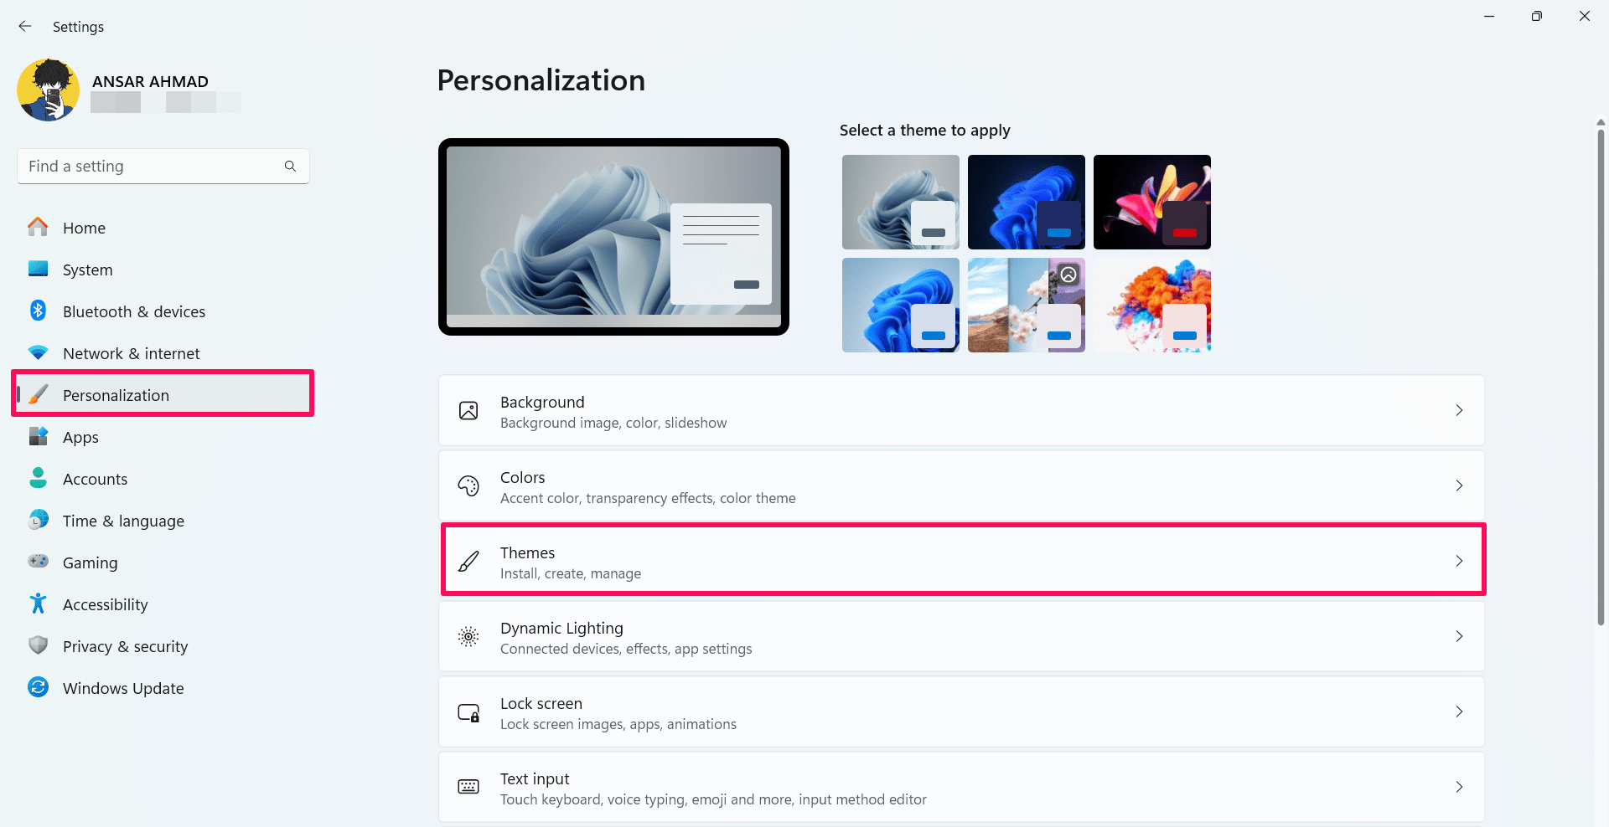Click the Accessibility figure icon
Viewport: 1609px width, 827px height.
(39, 604)
